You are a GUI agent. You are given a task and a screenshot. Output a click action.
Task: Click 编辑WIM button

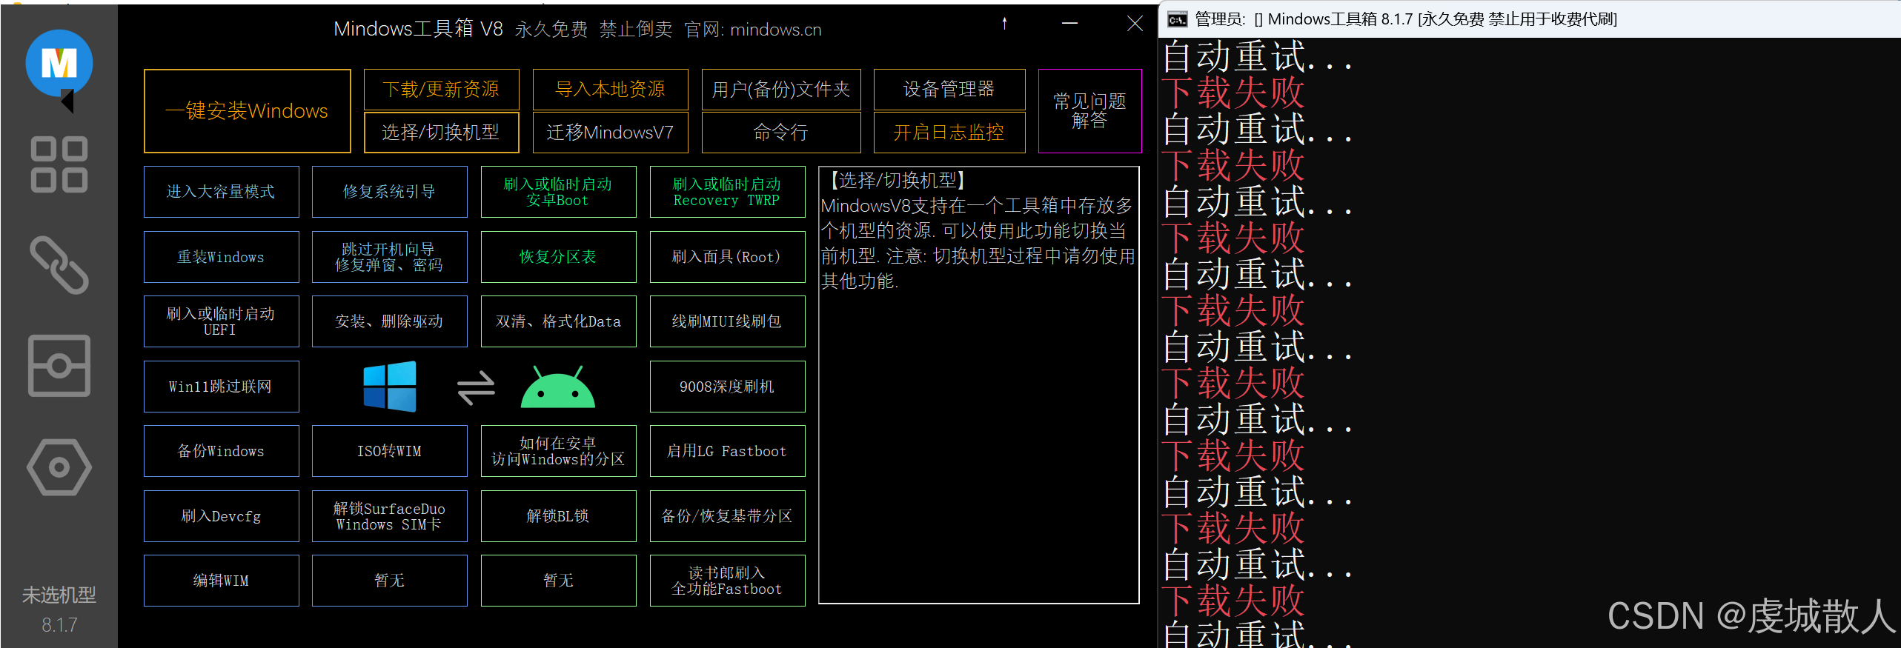[x=221, y=581]
